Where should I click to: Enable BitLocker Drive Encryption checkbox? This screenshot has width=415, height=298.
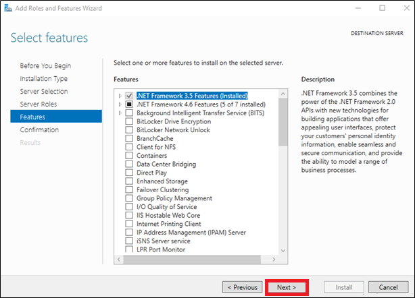point(130,121)
